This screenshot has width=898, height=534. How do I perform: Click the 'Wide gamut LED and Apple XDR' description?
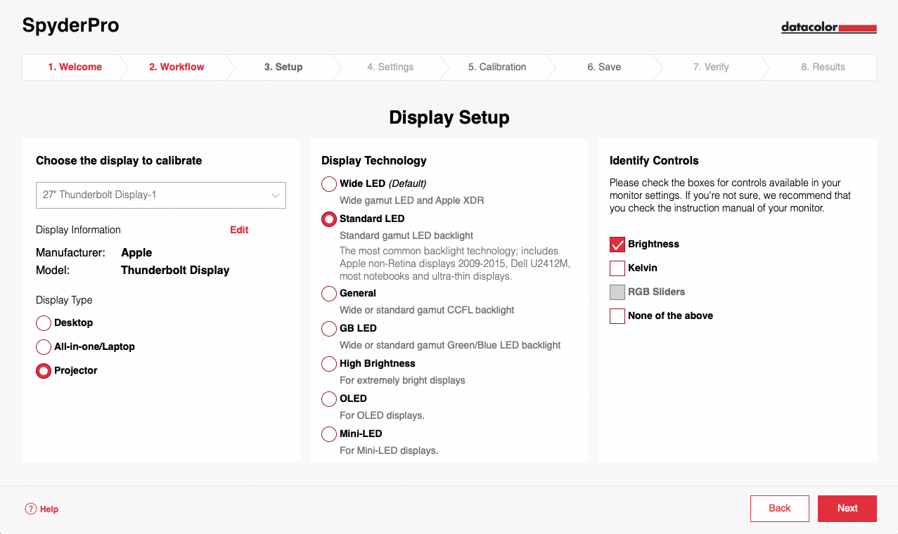(412, 201)
